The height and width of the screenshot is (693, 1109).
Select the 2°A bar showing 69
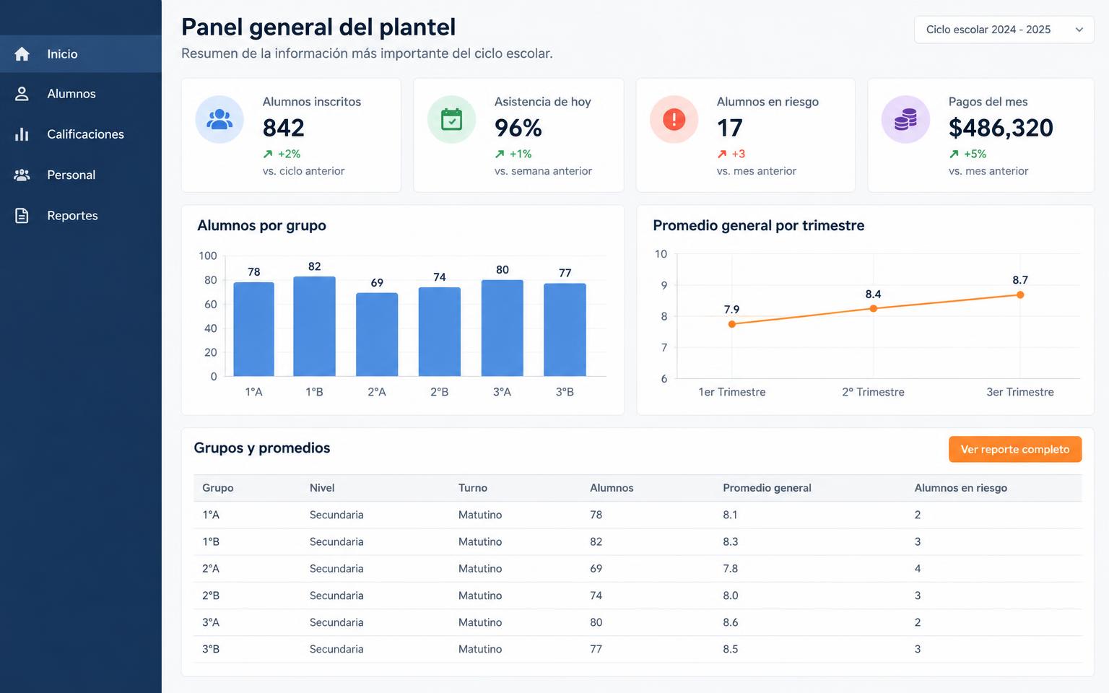pyautogui.click(x=377, y=334)
